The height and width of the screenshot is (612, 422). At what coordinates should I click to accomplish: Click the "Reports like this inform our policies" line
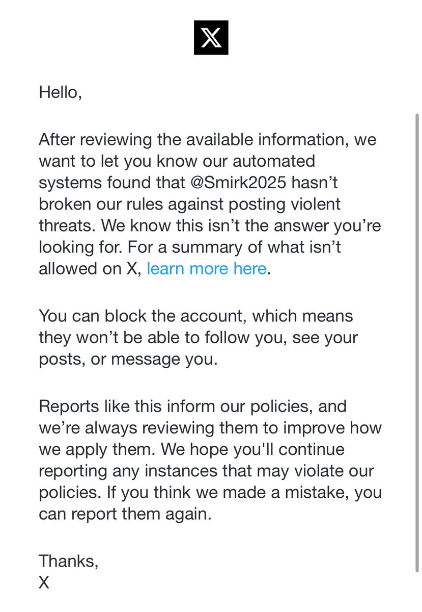tap(192, 406)
